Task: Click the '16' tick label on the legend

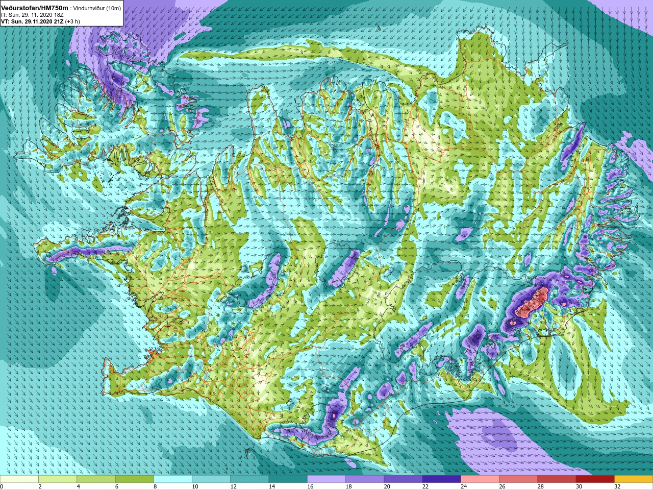Action: click(x=311, y=486)
